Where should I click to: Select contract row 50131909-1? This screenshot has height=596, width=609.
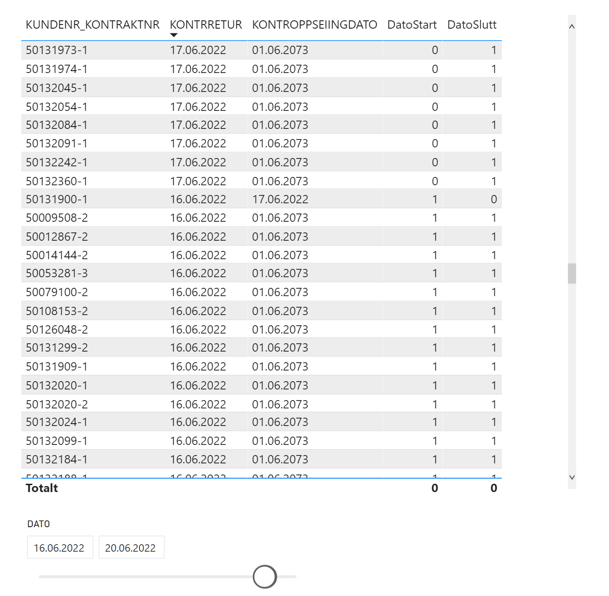(261, 366)
